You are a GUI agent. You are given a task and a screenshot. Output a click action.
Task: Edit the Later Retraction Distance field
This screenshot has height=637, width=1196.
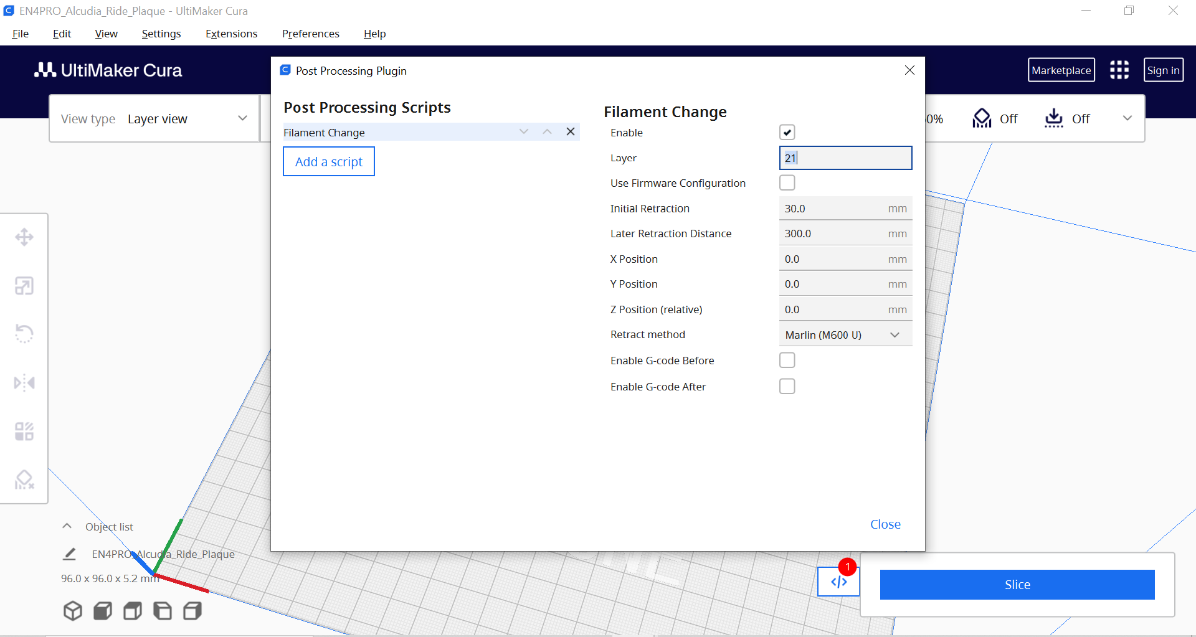(x=845, y=234)
